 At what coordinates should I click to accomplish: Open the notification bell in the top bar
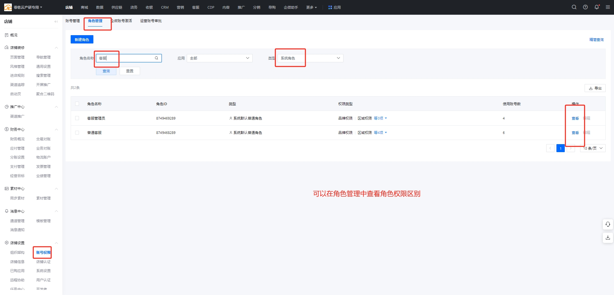[x=597, y=7]
